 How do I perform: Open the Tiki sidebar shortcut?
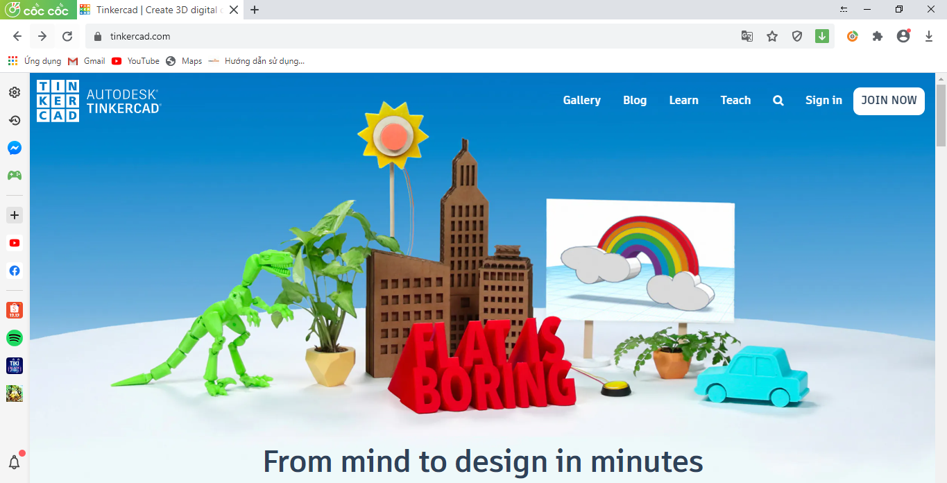(14, 366)
